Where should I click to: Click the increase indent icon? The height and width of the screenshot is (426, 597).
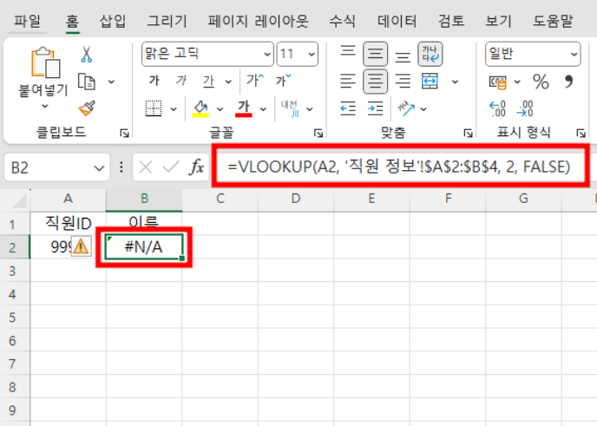376,108
